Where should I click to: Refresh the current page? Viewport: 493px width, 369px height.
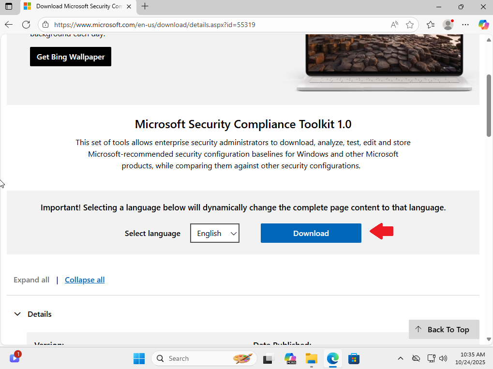pyautogui.click(x=26, y=25)
